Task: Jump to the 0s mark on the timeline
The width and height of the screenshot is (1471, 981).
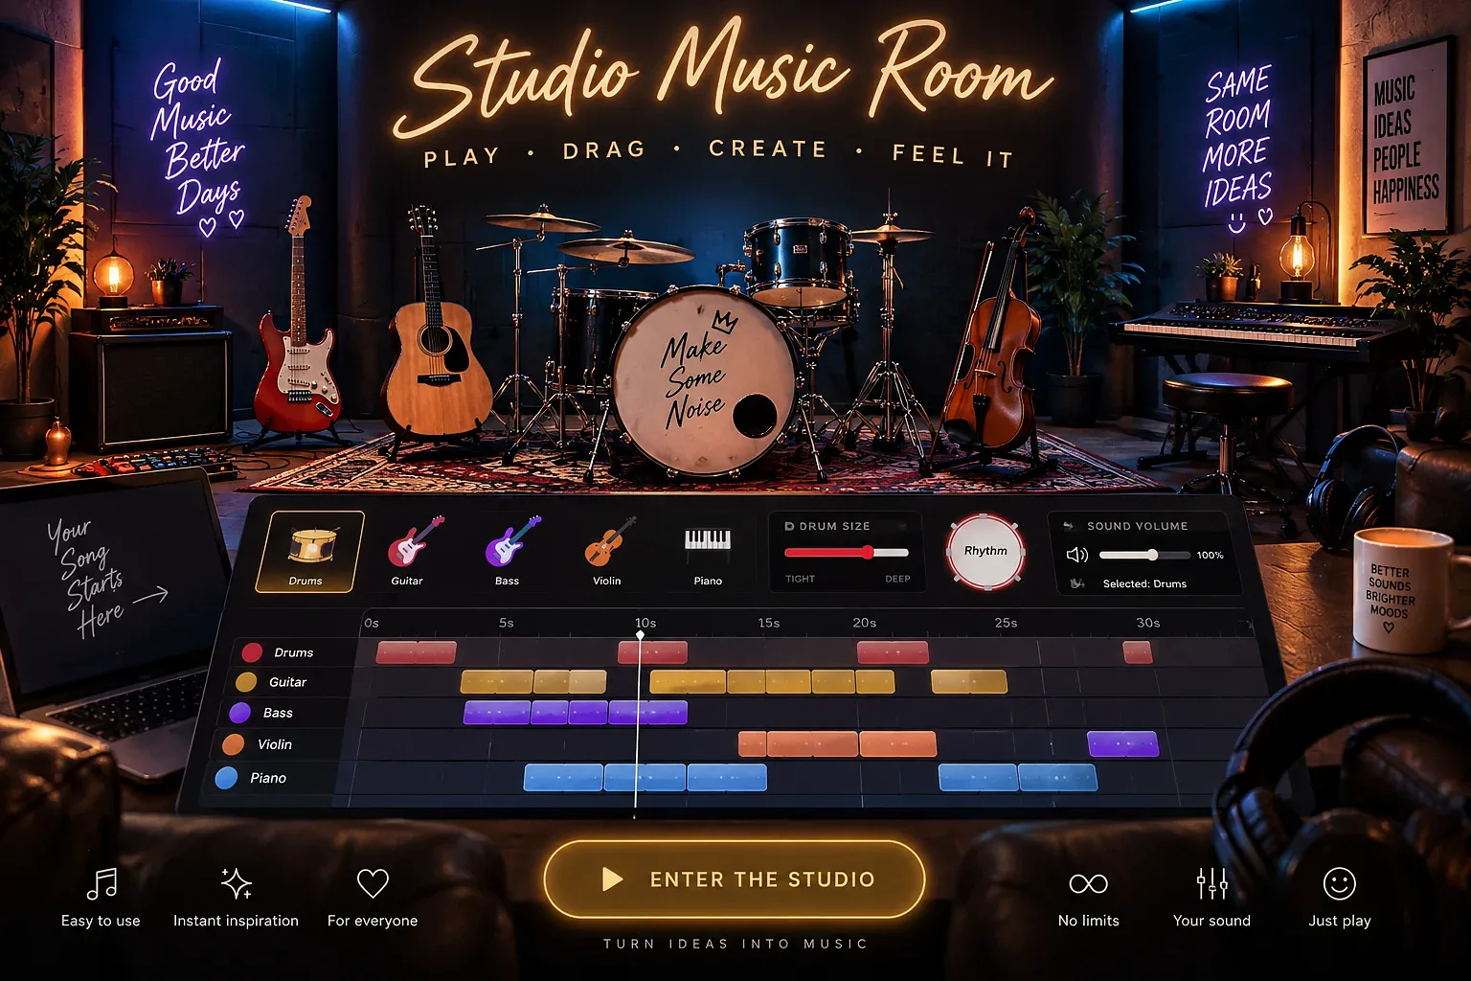Action: pyautogui.click(x=372, y=623)
